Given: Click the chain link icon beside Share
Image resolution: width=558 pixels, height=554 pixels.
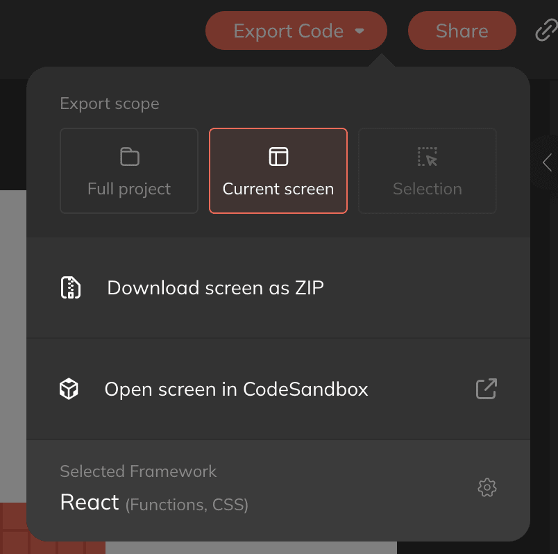Looking at the screenshot, I should point(546,31).
